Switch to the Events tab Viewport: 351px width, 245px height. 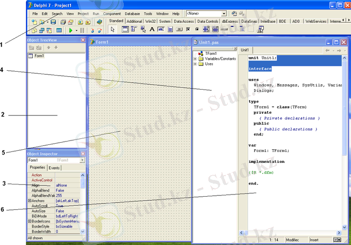click(54, 168)
